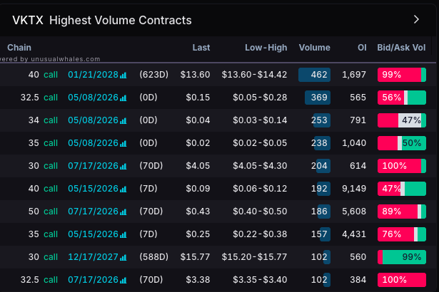439x292 pixels.
Task: Click the $0.40-$0.50 low-high range
Action: (260, 212)
